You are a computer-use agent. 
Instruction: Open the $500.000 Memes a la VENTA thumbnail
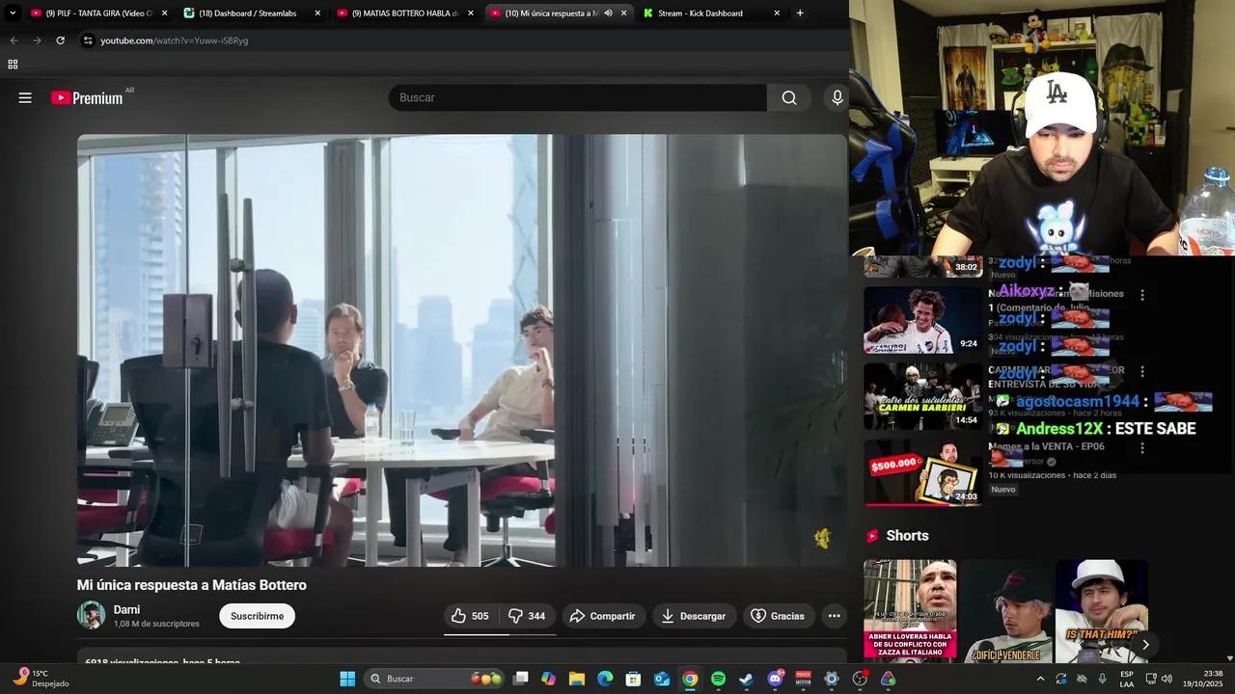(922, 473)
